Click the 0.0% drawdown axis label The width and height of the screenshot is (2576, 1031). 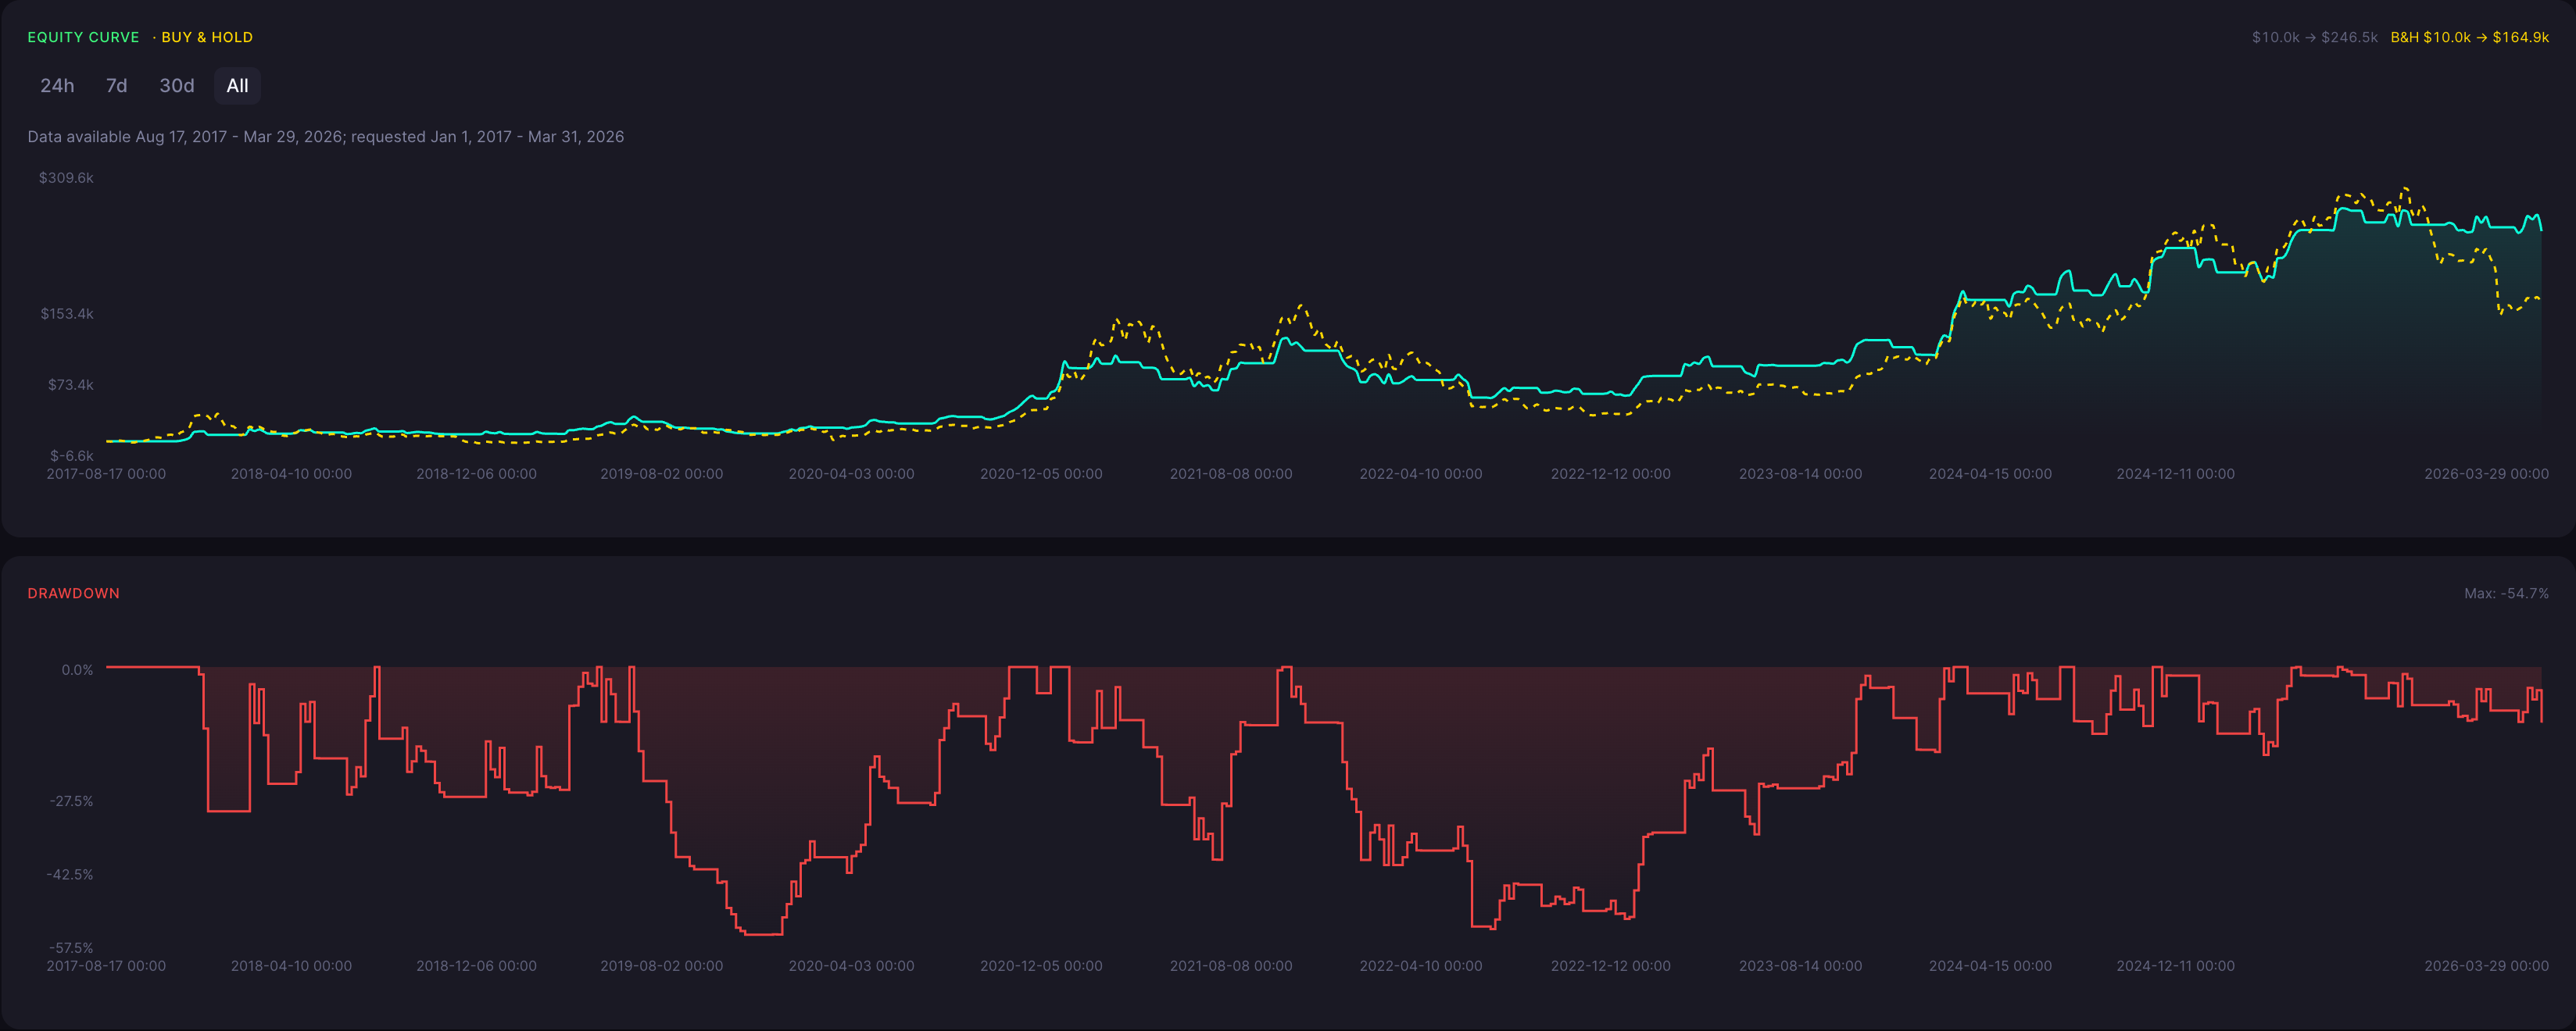coord(77,670)
